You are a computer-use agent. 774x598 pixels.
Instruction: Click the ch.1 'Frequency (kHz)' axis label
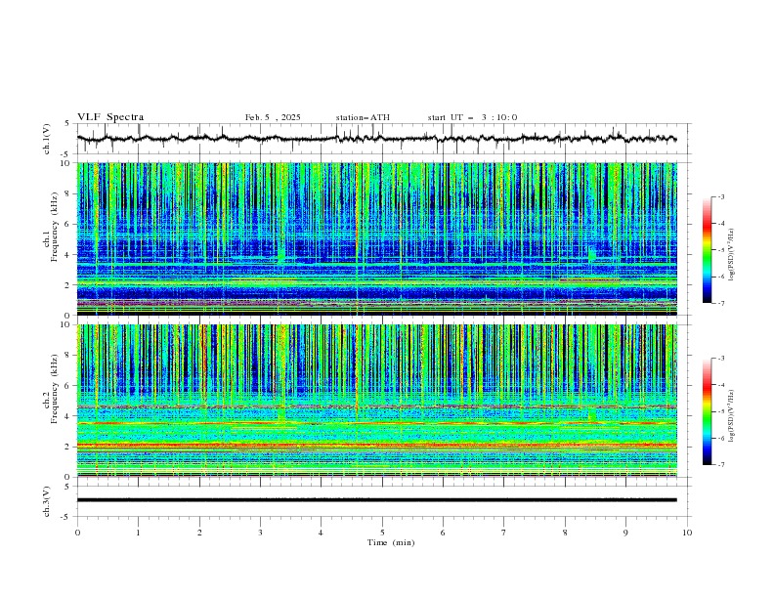coord(55,227)
